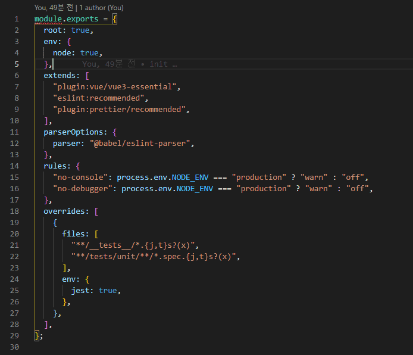Click the "**/tests/unit/**/*.spec.{j,t}s?(x)" glob string
The width and height of the screenshot is (413, 355).
click(154, 257)
